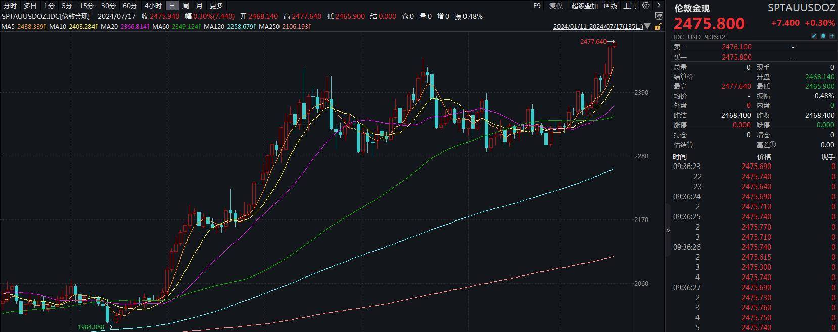Open chart settings gear icon
838x332 pixels.
pos(646,6)
